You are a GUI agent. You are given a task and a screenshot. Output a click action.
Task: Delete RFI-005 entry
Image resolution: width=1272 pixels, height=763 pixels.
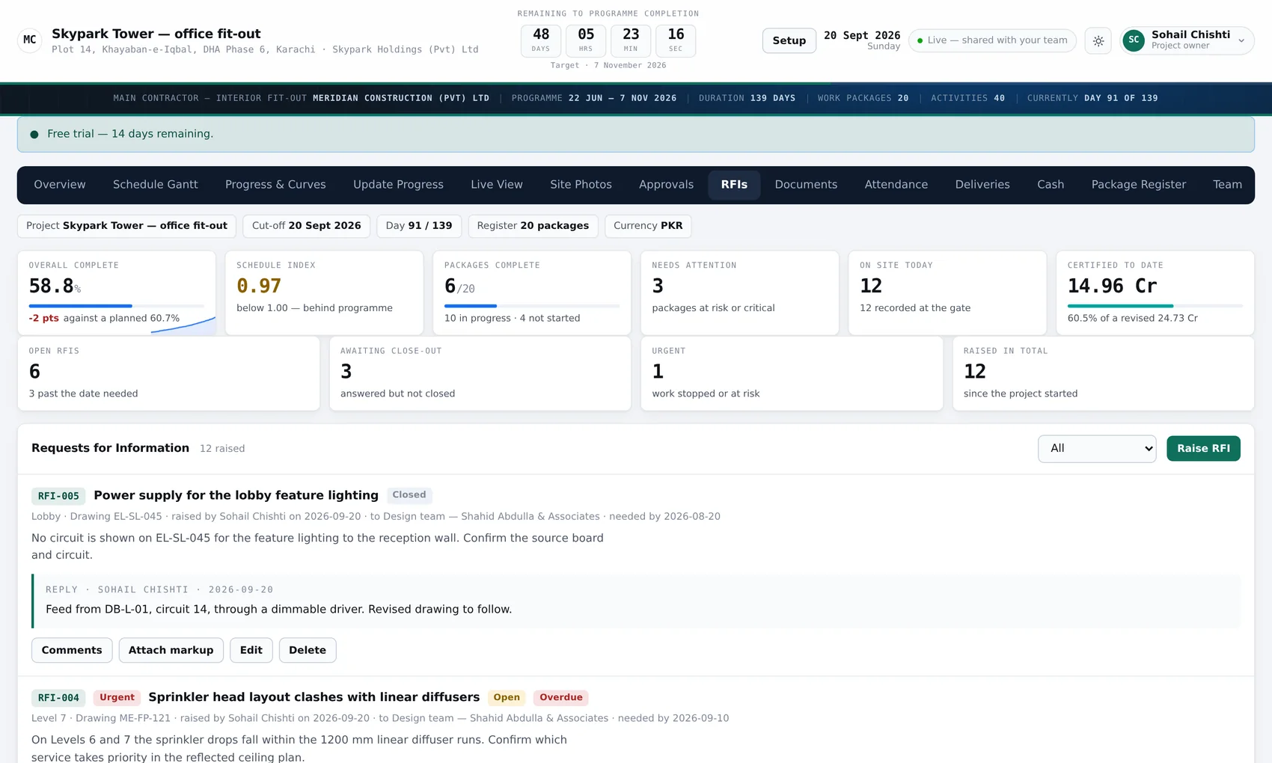click(308, 650)
